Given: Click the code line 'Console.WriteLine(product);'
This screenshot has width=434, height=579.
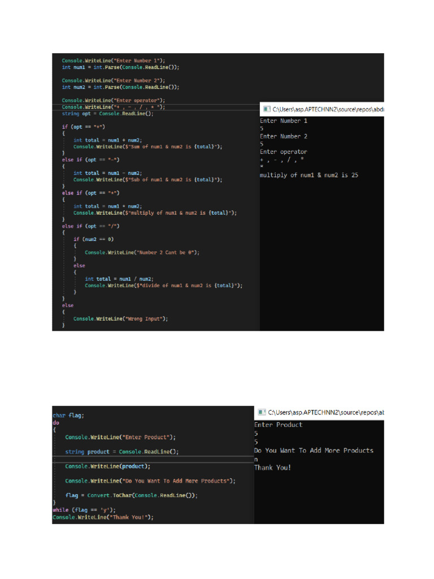Looking at the screenshot, I should pyautogui.click(x=108, y=466).
